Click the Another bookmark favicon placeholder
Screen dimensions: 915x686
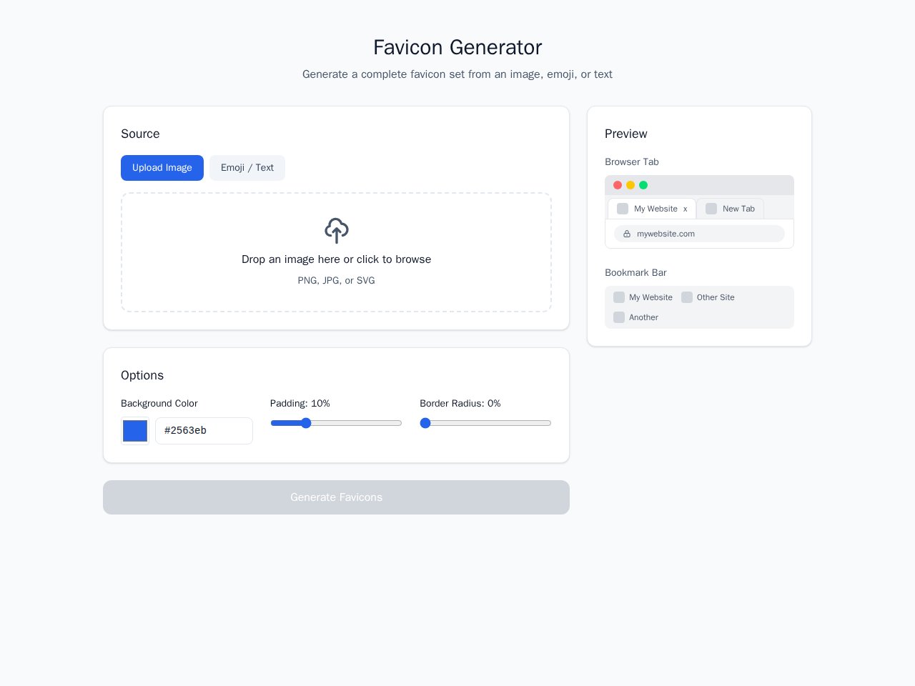(x=619, y=317)
